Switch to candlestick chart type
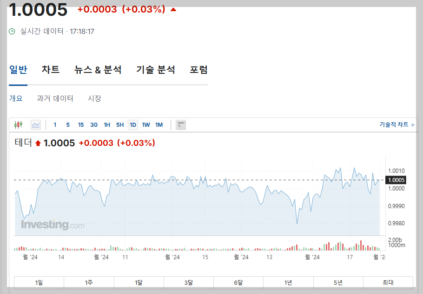 18,125
